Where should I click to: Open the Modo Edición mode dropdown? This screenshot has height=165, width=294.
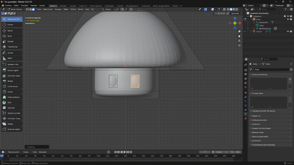pos(16,9)
